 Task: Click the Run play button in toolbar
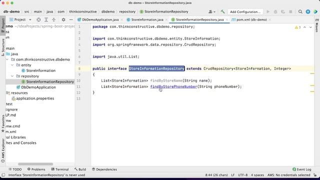click(268, 11)
